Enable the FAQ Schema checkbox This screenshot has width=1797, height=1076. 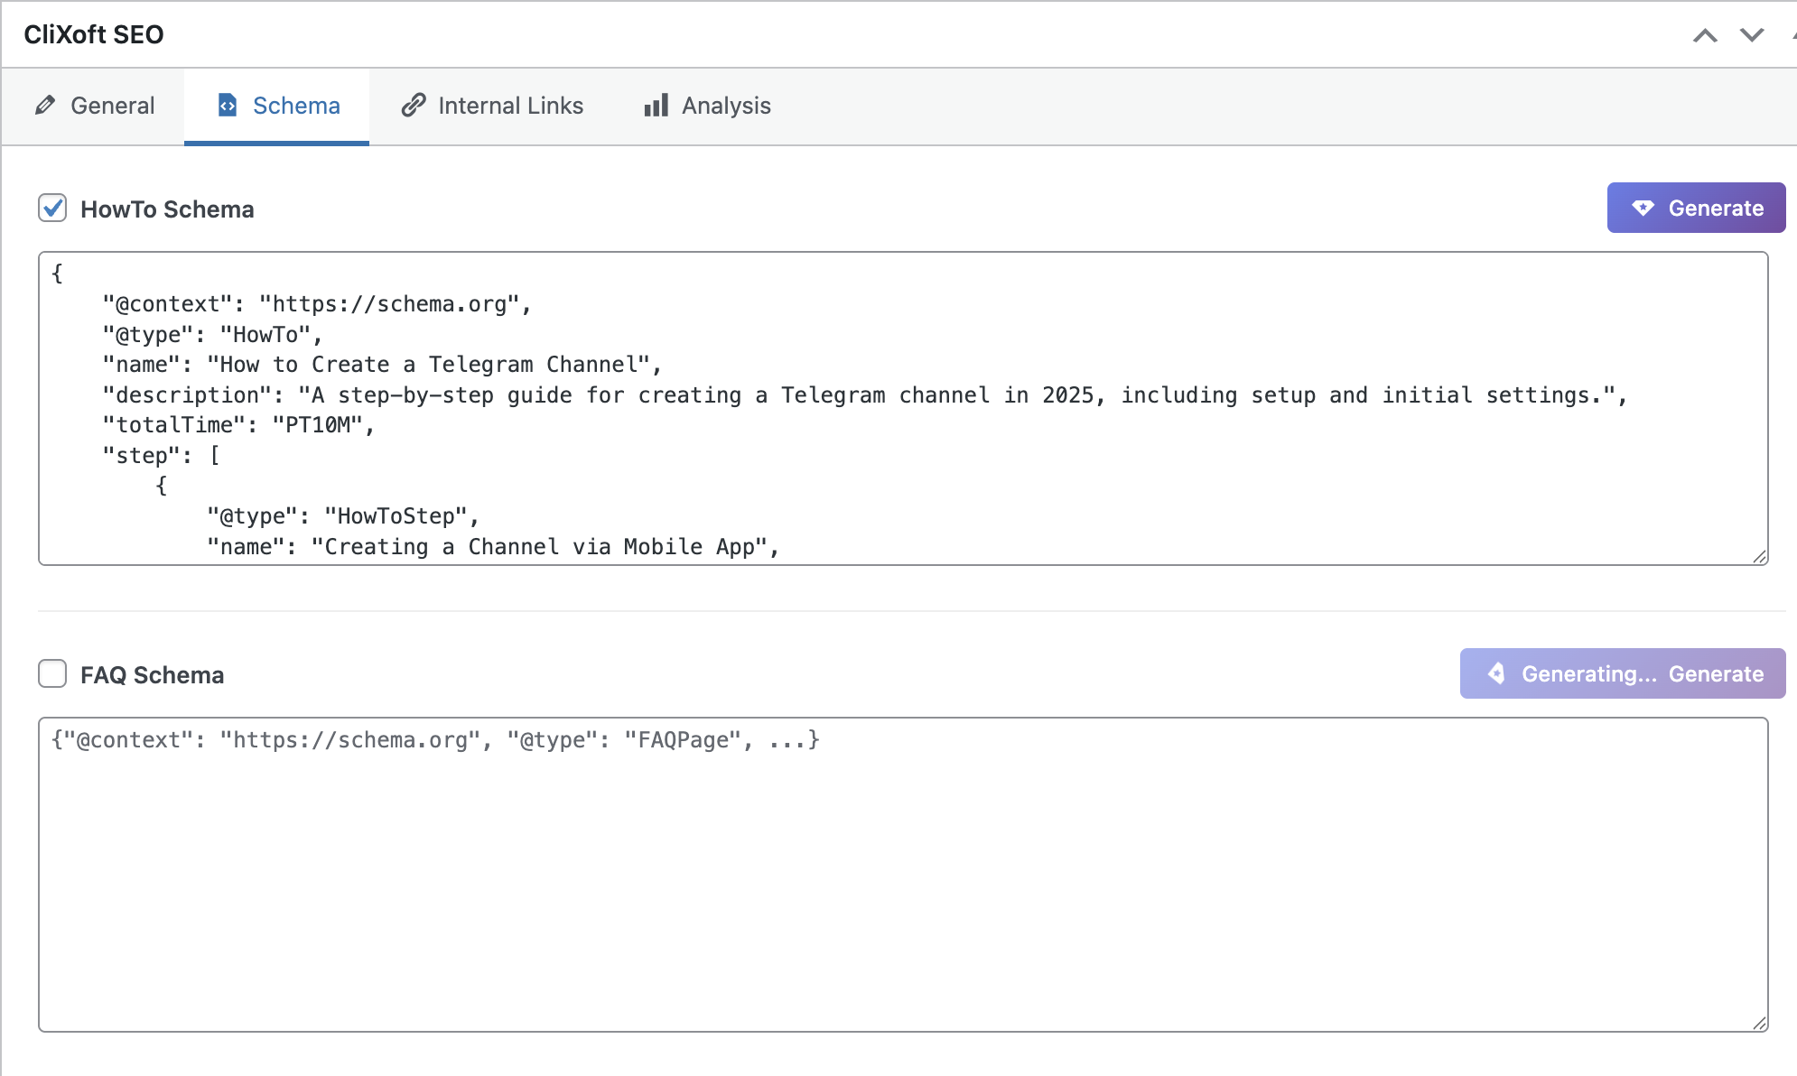point(52,673)
